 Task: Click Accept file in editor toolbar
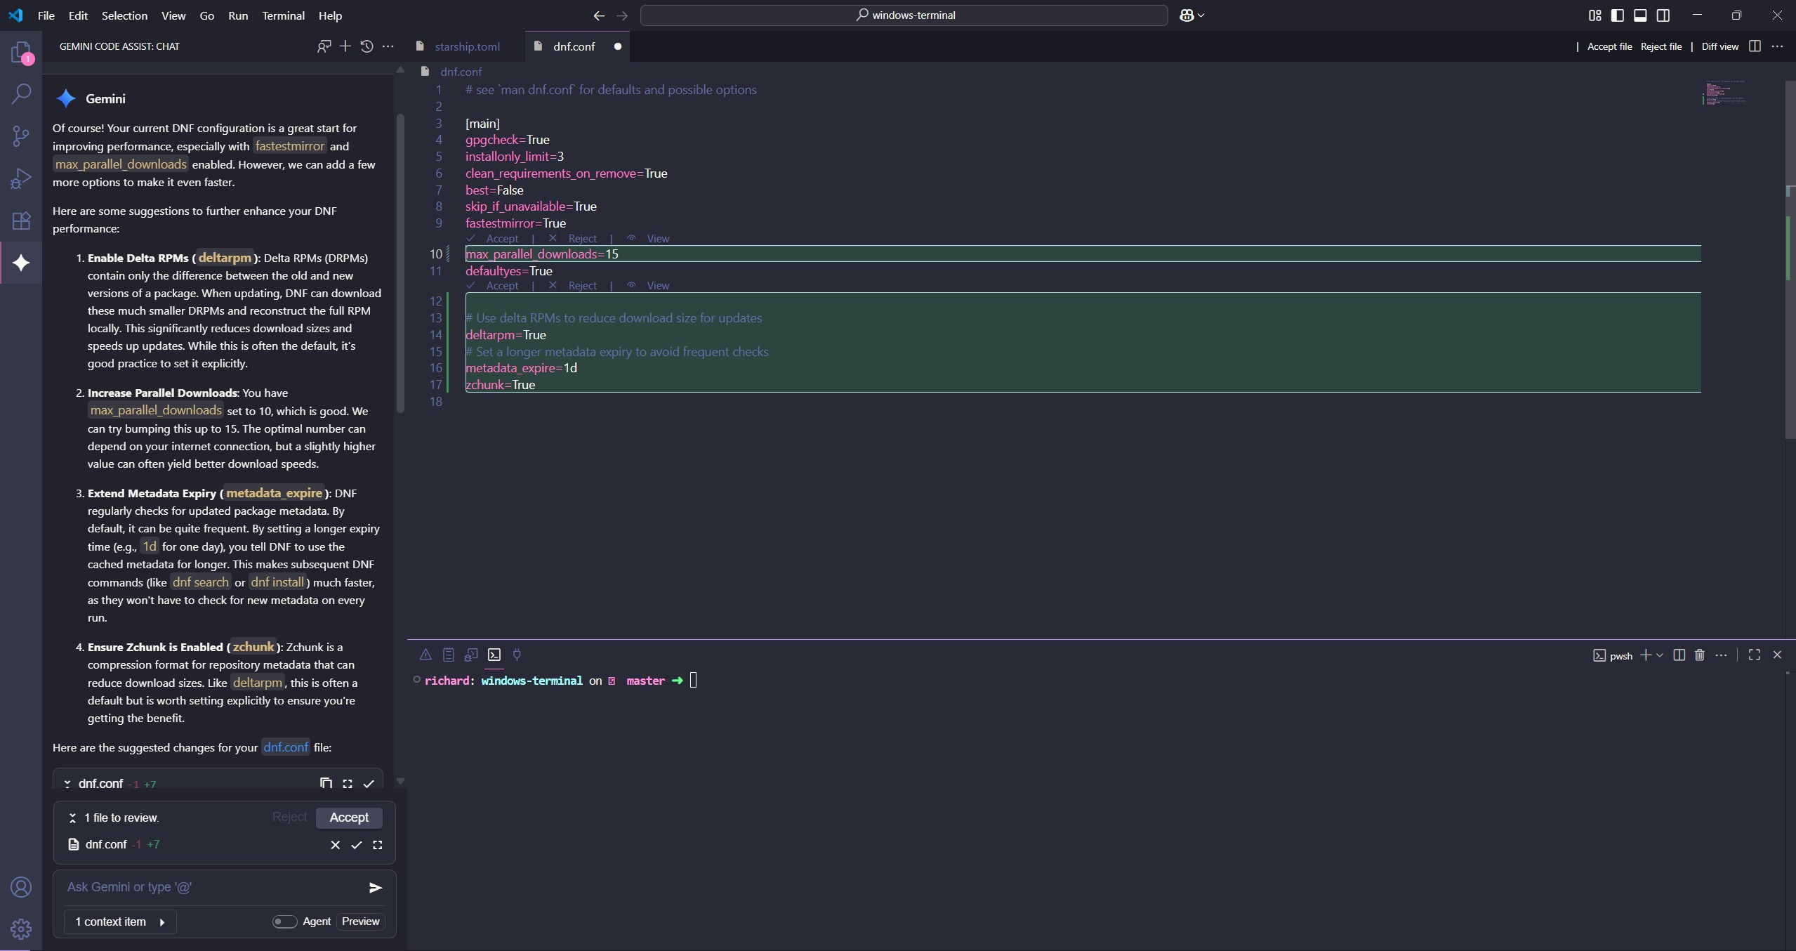pyautogui.click(x=1609, y=46)
